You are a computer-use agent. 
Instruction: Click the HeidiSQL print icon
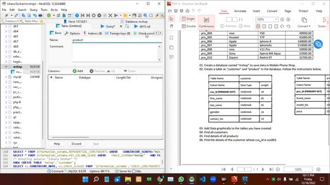[40, 15]
